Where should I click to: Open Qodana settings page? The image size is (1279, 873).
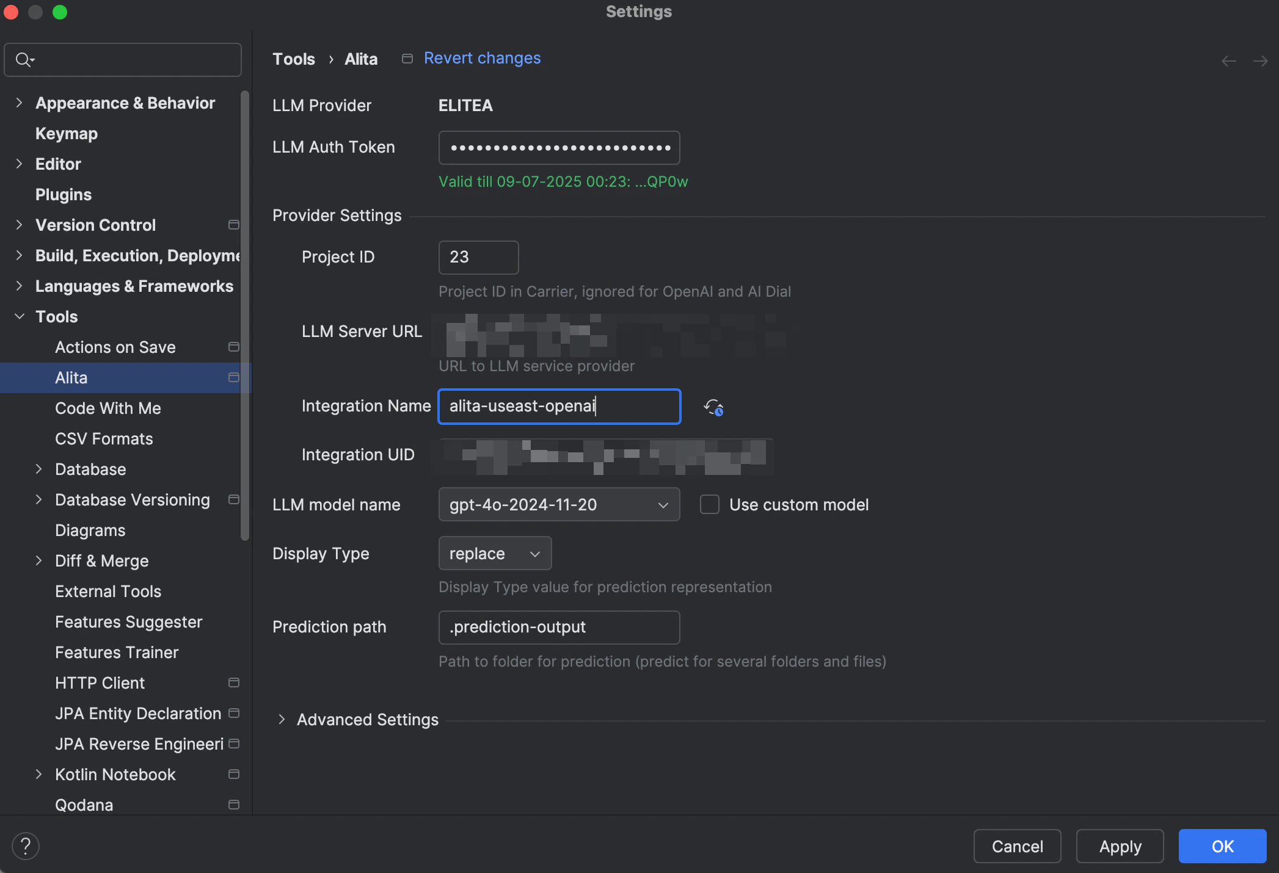[x=84, y=805]
